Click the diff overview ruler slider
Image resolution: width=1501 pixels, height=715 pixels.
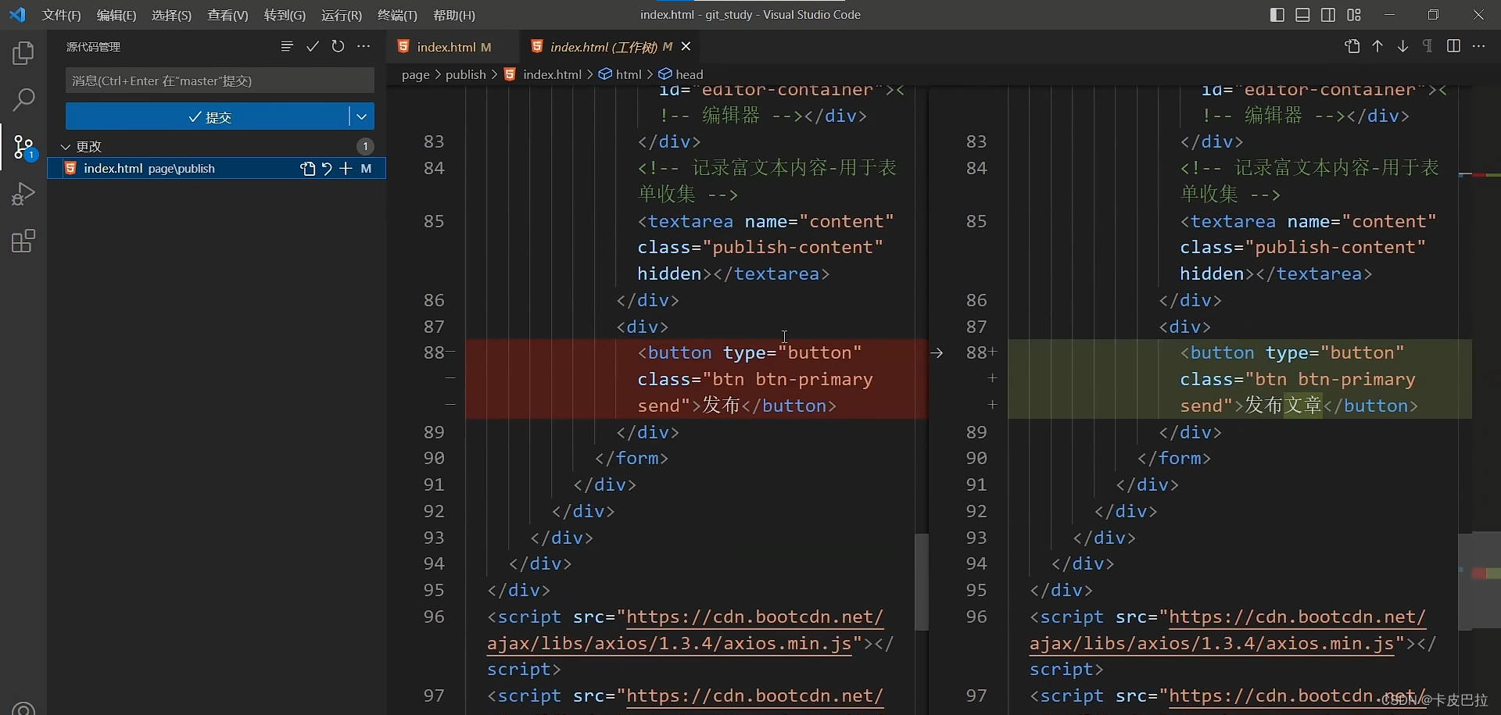coord(1479,581)
